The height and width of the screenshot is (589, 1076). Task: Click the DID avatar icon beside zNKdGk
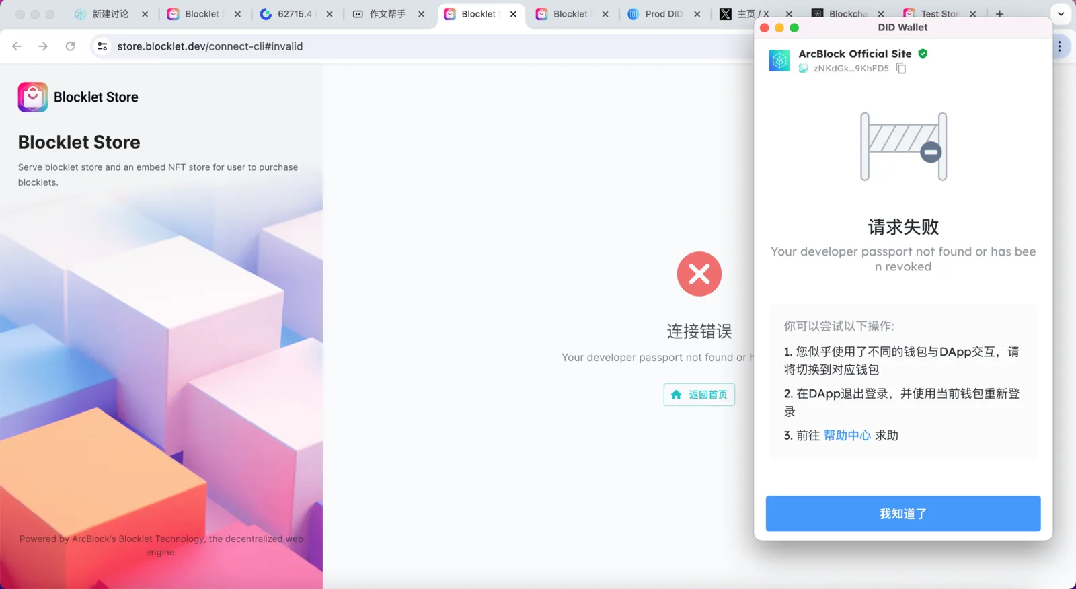[x=803, y=69]
